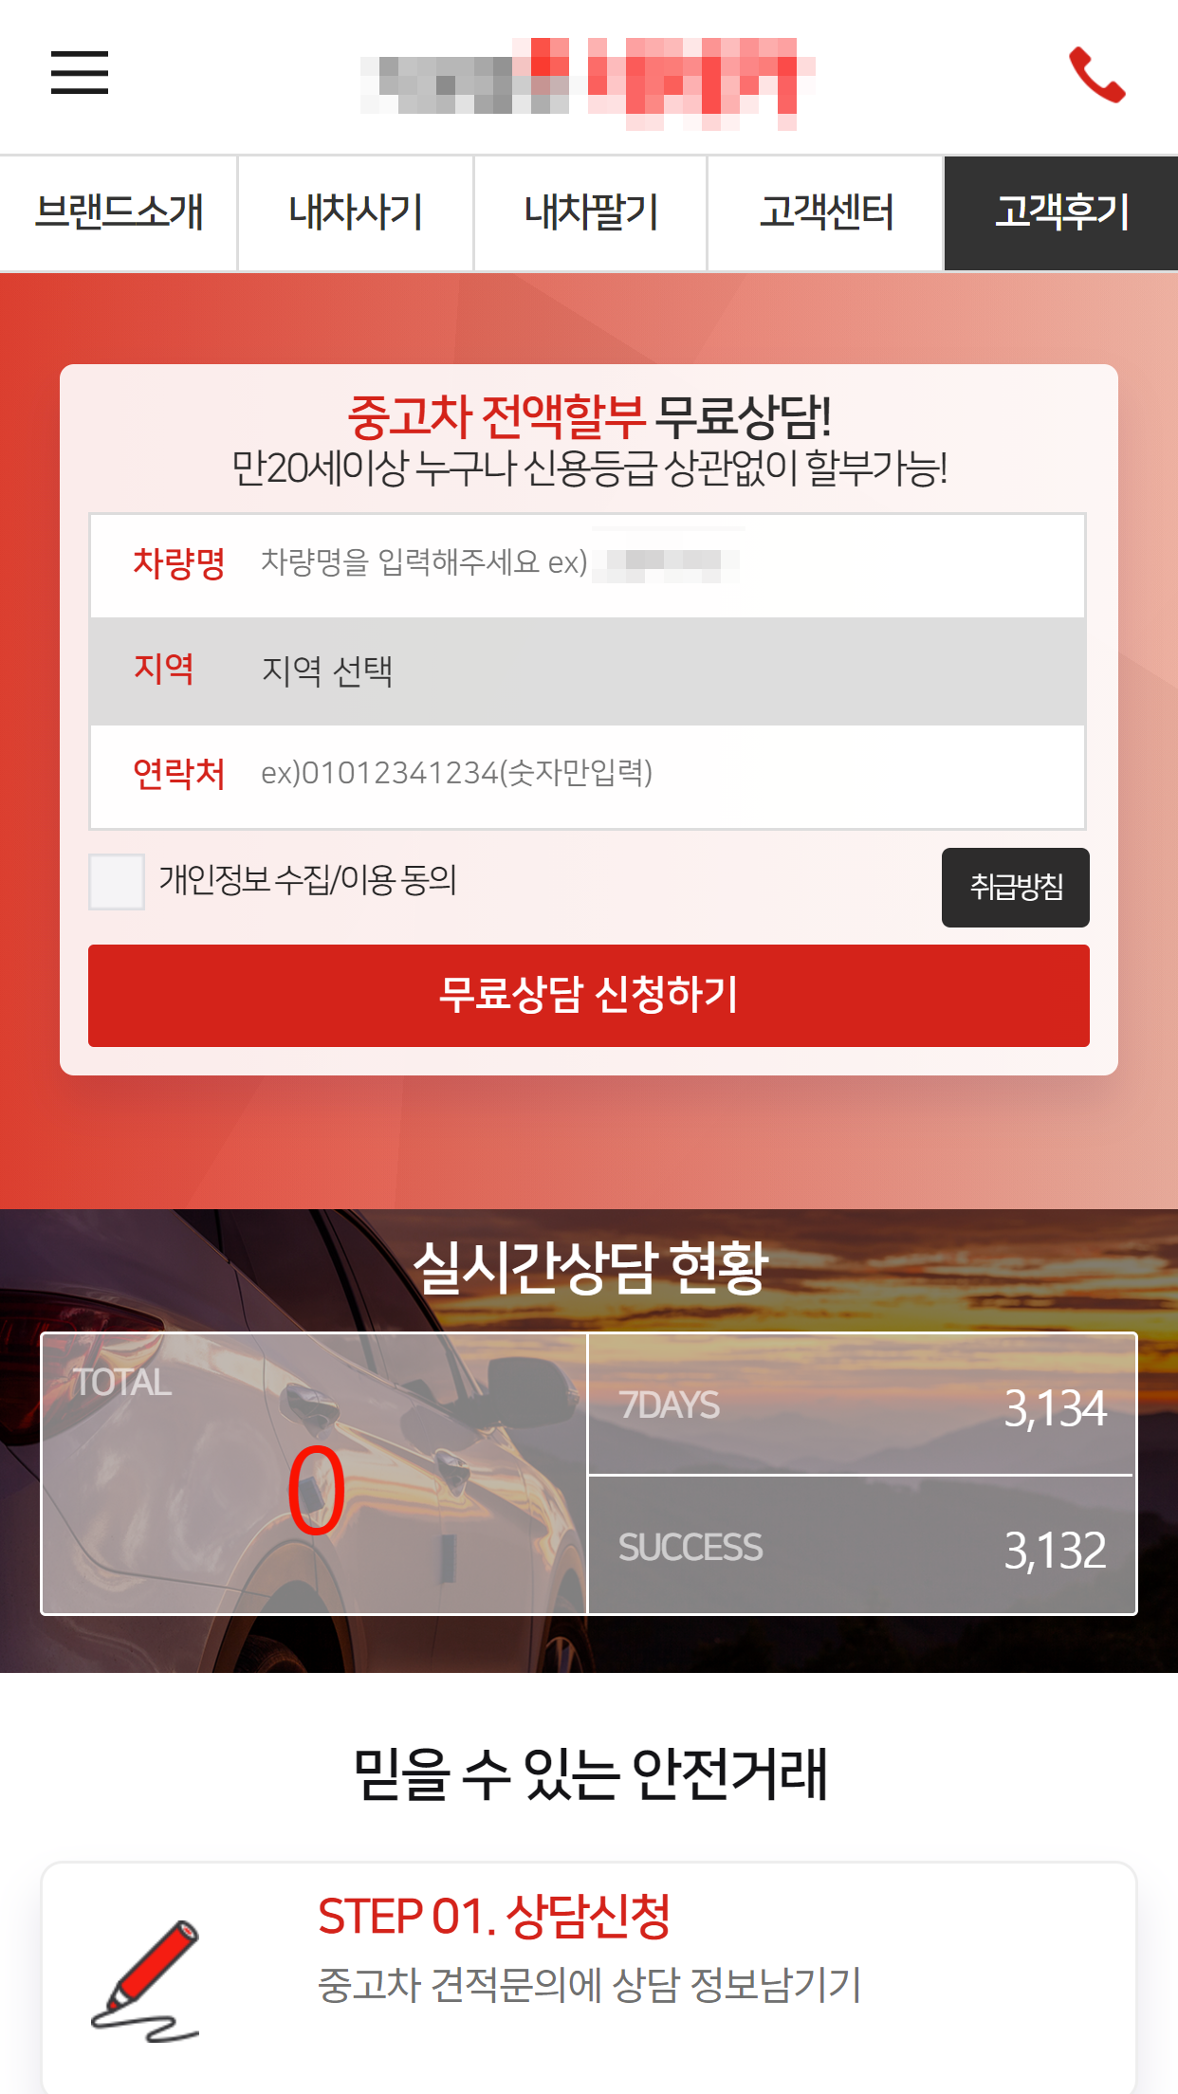
Task: Go to the 브랜드소개 tab
Action: 119,213
